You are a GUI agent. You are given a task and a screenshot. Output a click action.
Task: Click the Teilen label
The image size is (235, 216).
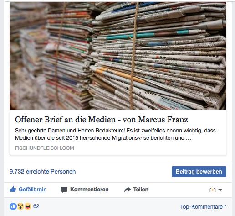pyautogui.click(x=141, y=190)
